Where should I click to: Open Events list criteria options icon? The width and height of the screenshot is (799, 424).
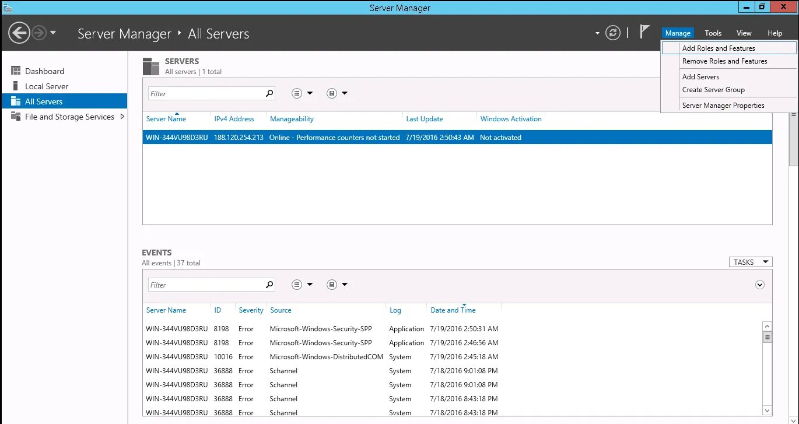[297, 285]
